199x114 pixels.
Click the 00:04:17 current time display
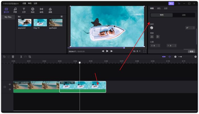pyautogui.click(x=72, y=51)
